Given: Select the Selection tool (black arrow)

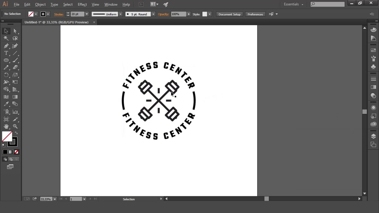Looking at the screenshot, I should [6, 31].
